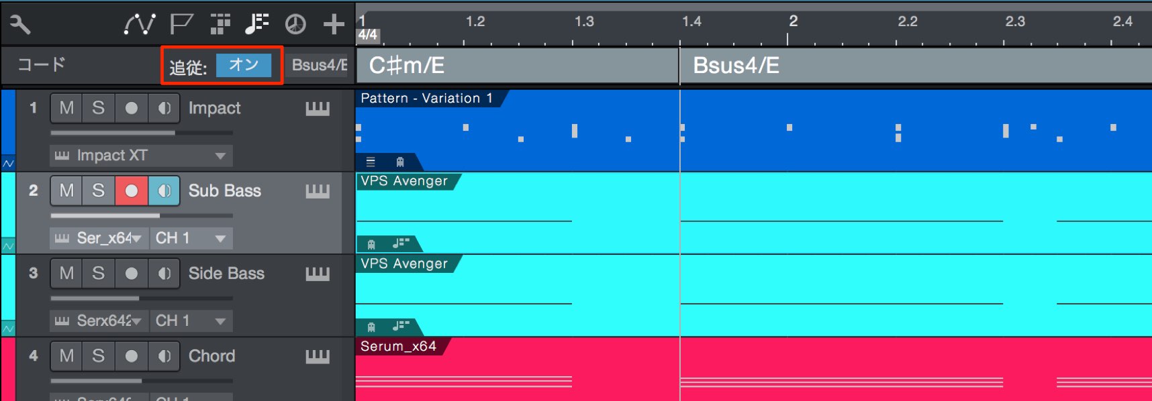Select Serum_x64 clip label
This screenshot has height=401, width=1152.
pyautogui.click(x=398, y=346)
